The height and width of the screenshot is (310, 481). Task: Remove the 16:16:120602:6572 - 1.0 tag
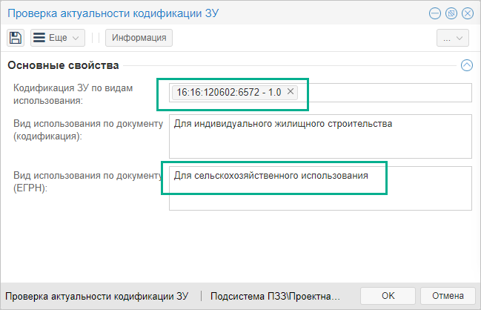tap(291, 91)
